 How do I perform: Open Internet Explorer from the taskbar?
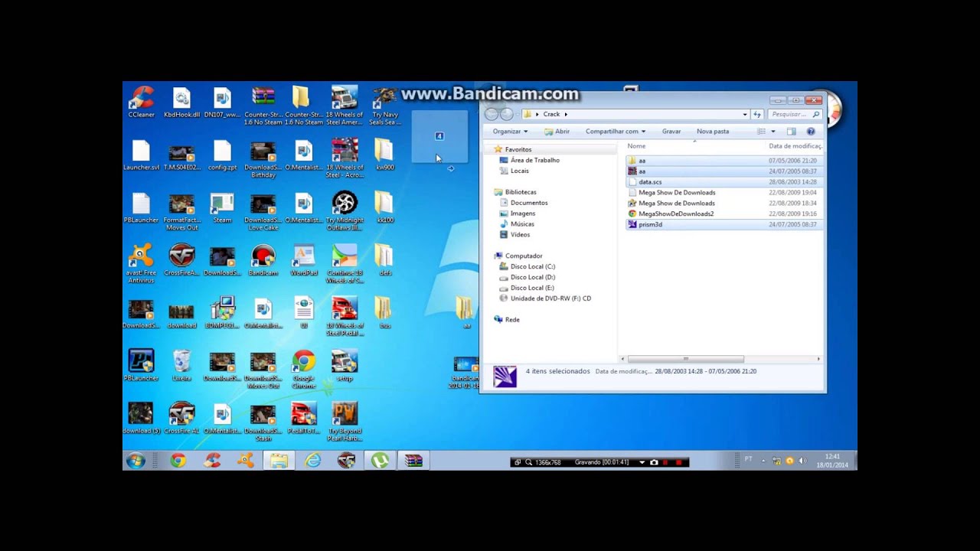[x=313, y=461]
